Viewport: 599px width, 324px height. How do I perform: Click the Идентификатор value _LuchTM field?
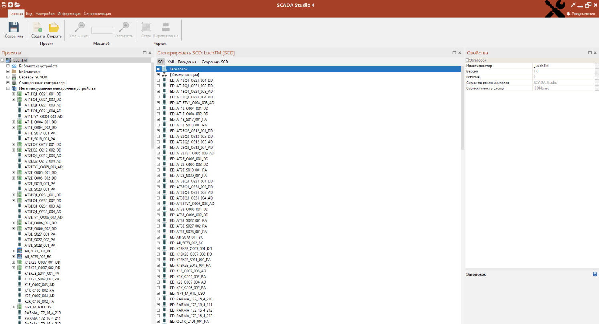tap(563, 66)
